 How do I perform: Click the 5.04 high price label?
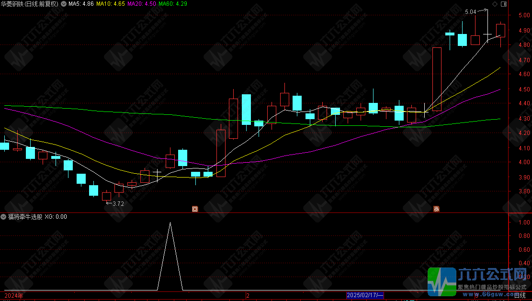(x=470, y=12)
